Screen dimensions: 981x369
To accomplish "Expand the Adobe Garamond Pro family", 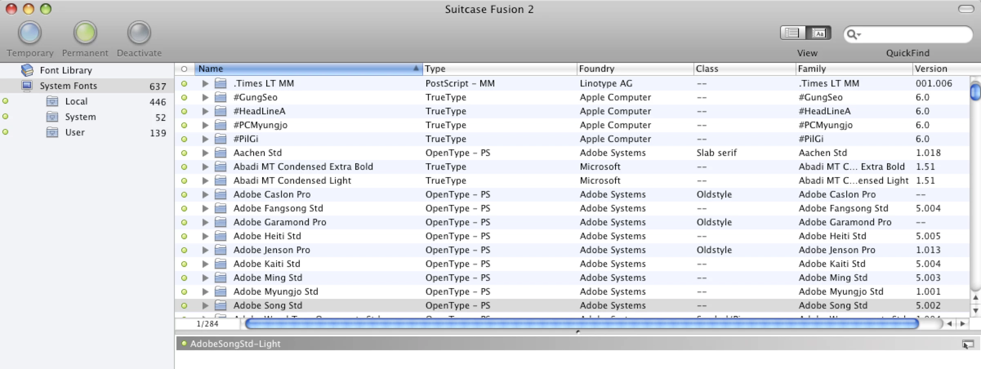I will click(205, 222).
